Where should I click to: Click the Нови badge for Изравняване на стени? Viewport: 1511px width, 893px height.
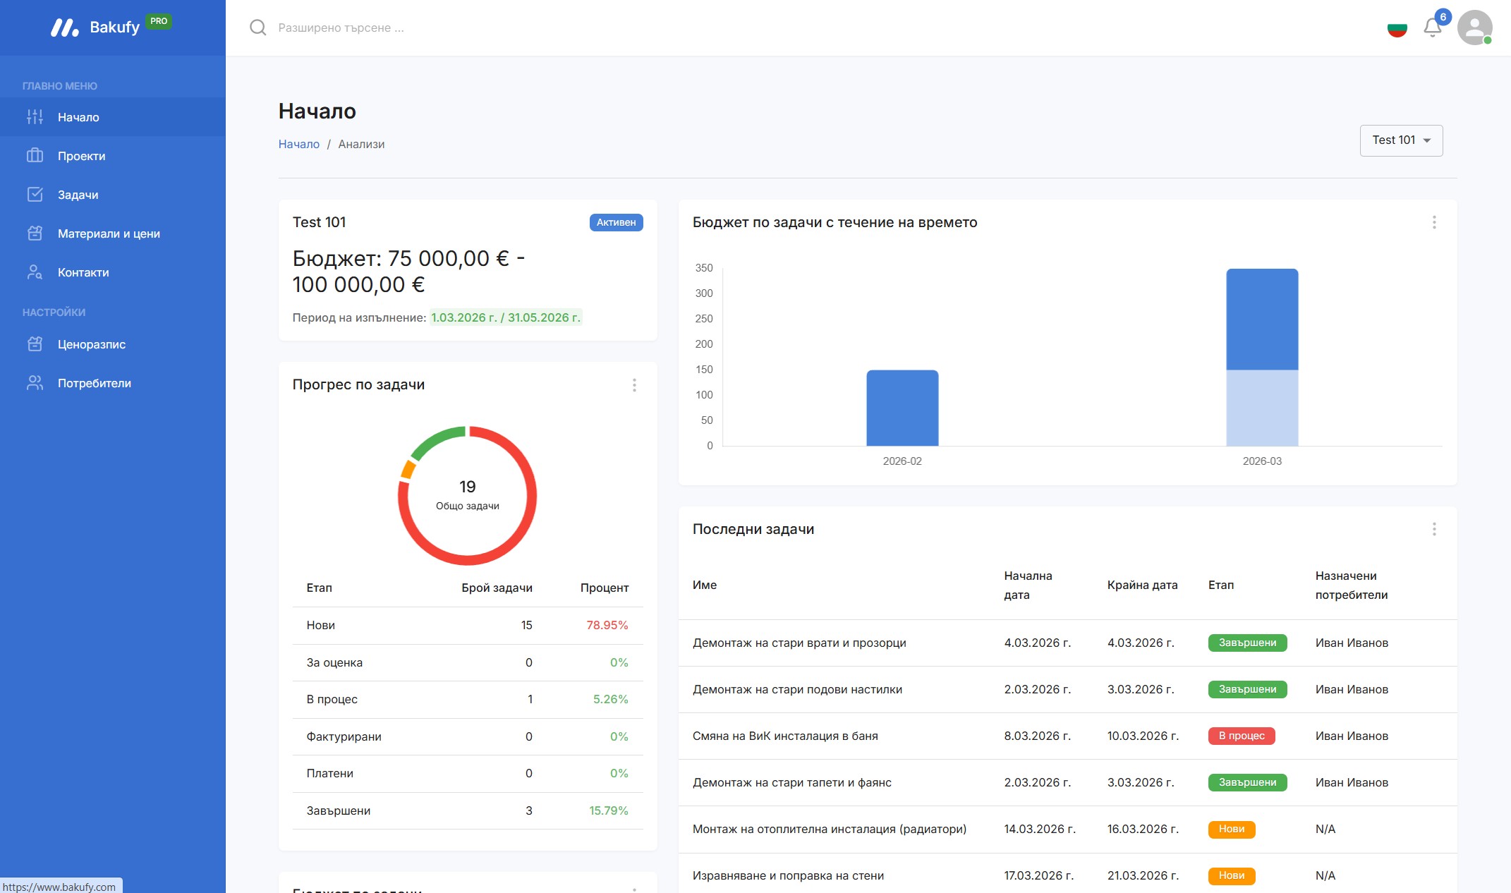click(1232, 875)
